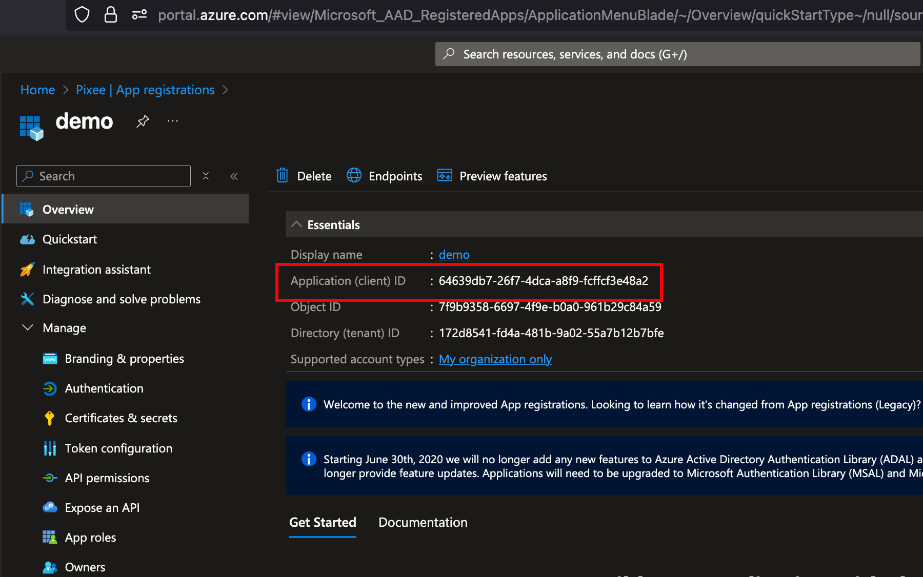Select the Get Started tab

coord(323,522)
